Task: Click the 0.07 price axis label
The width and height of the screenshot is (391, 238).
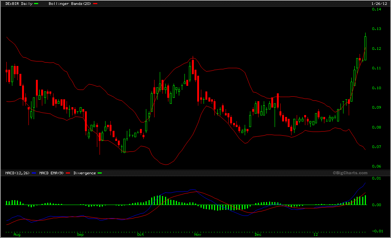Action: click(376, 147)
